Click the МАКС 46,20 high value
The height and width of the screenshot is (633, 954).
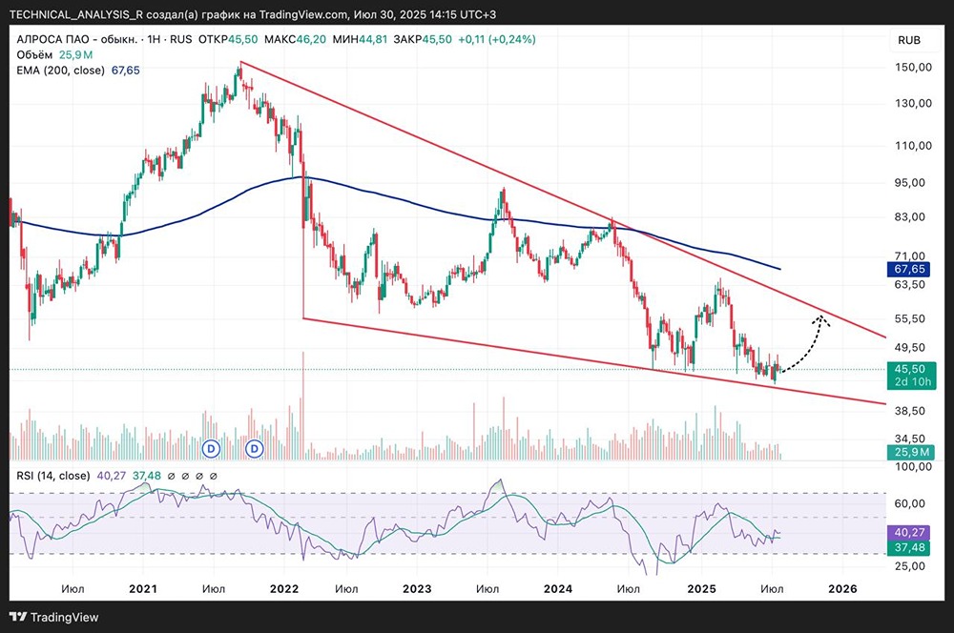pos(295,39)
